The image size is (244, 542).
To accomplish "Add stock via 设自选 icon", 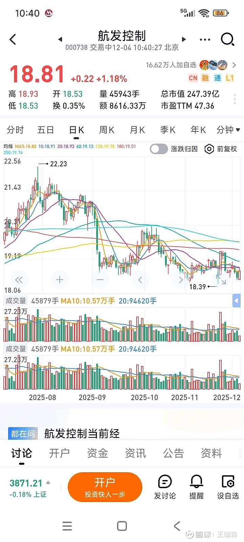I will (x=228, y=487).
